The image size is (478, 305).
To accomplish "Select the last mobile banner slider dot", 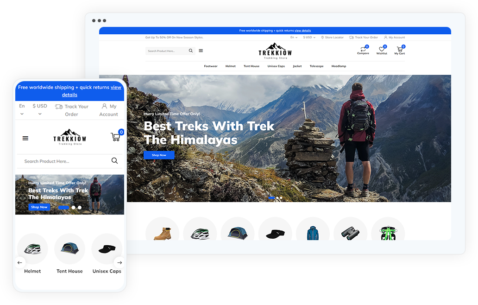I will pyautogui.click(x=80, y=208).
